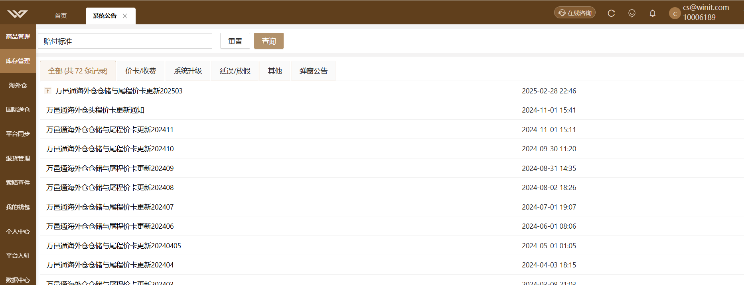
Task: Open announcement 万邑通海外仓仓储与尾程价卡更新202503
Action: coord(119,91)
